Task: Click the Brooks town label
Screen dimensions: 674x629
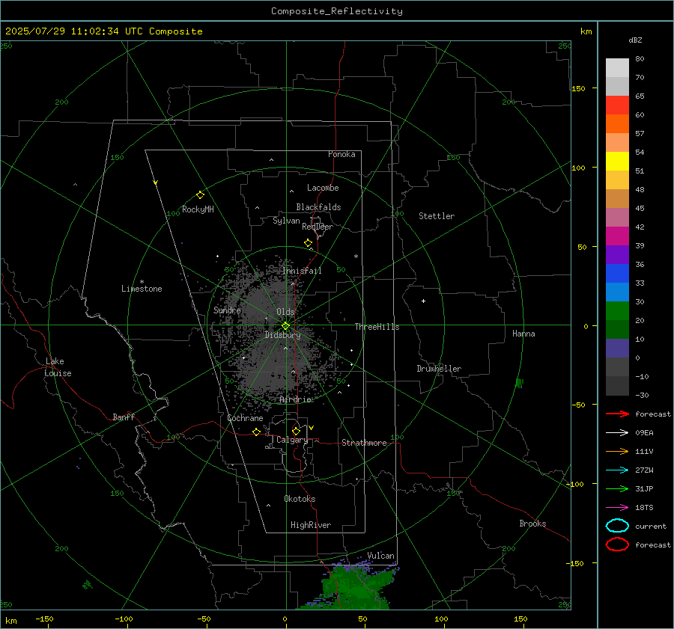Action: click(x=532, y=524)
